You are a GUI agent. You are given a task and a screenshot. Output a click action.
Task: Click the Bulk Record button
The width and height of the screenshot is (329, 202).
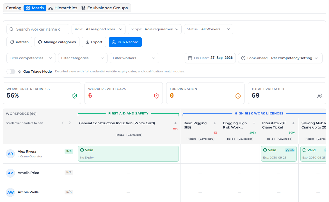(125, 42)
